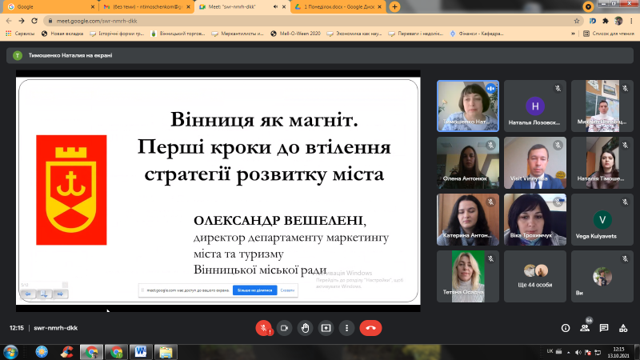640x360 pixels.
Task: Select the Тимошенко Наталія presenter video tile
Action: (468, 106)
